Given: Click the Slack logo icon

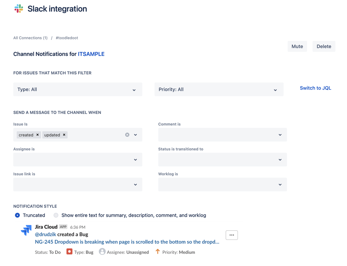Looking at the screenshot, I should coord(19,9).
